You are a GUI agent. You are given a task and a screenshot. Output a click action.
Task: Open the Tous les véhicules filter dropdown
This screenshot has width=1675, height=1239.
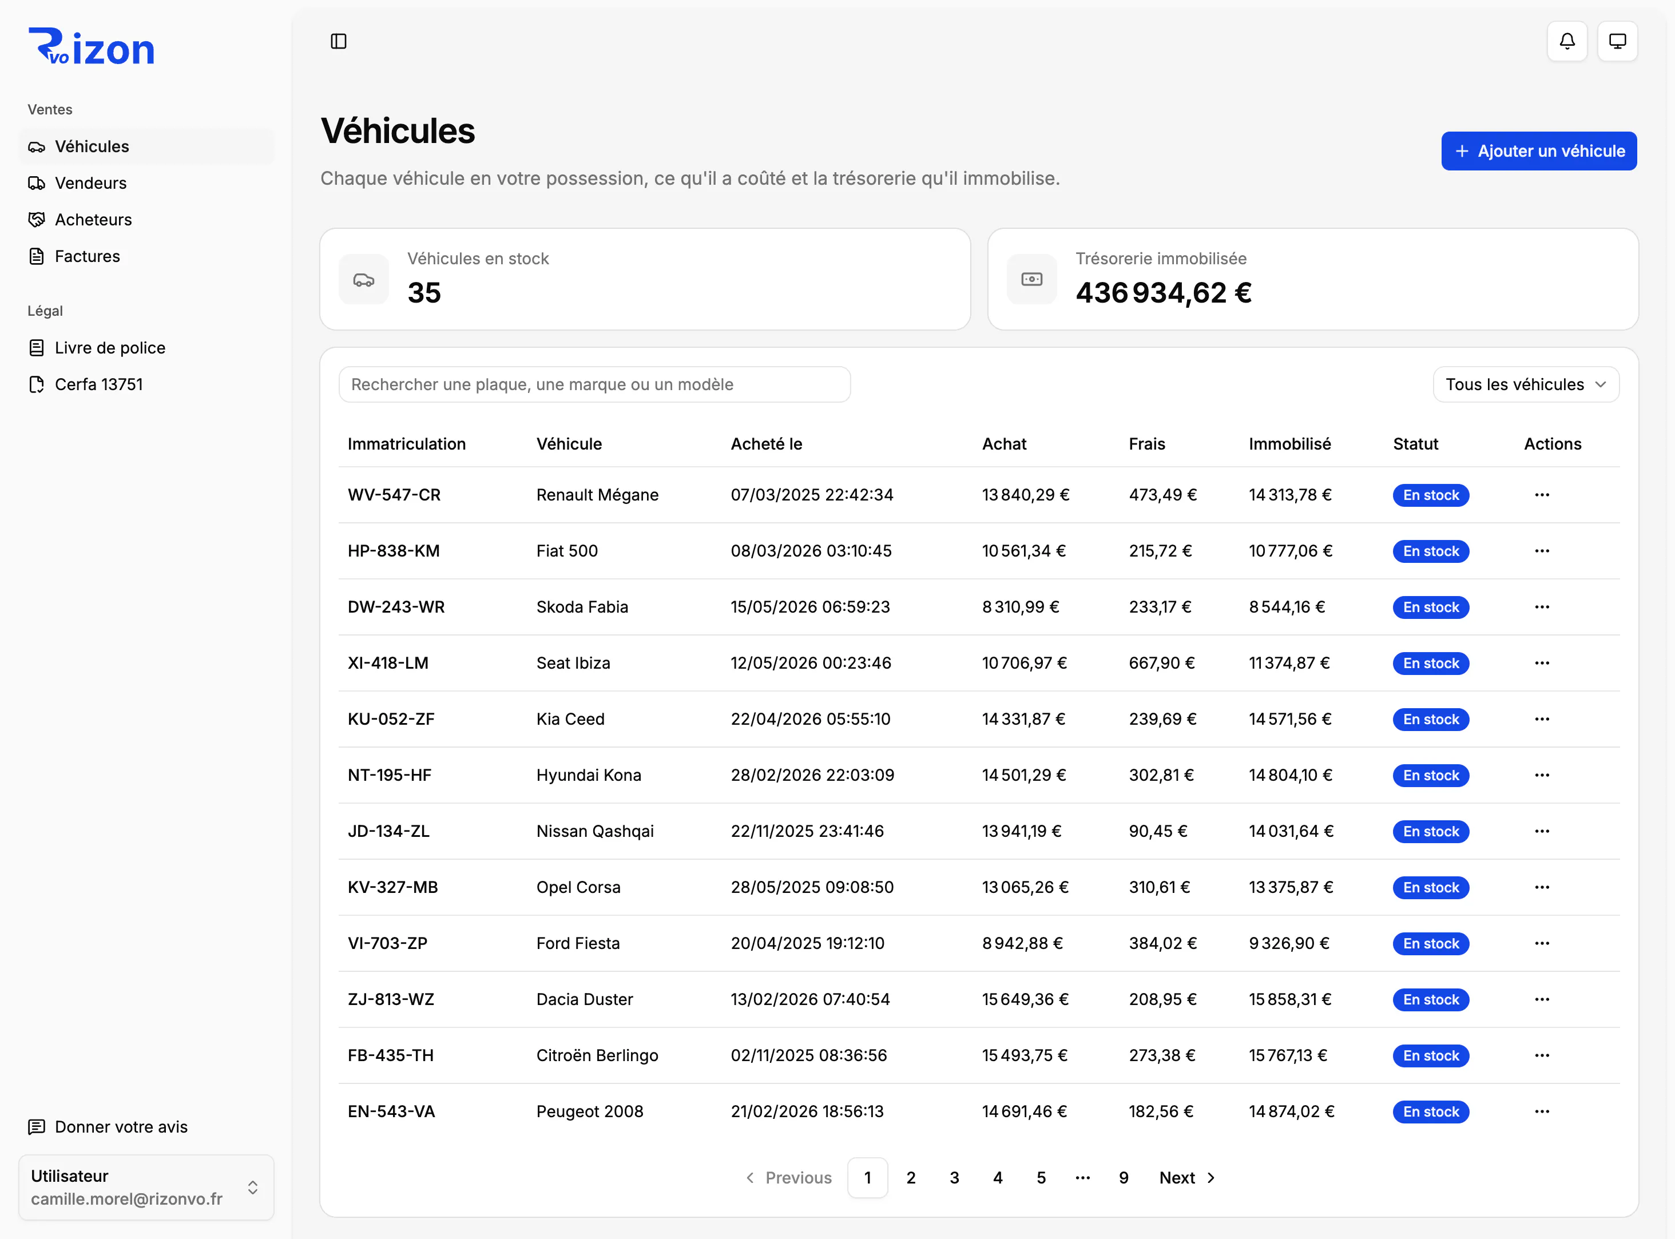click(x=1526, y=385)
